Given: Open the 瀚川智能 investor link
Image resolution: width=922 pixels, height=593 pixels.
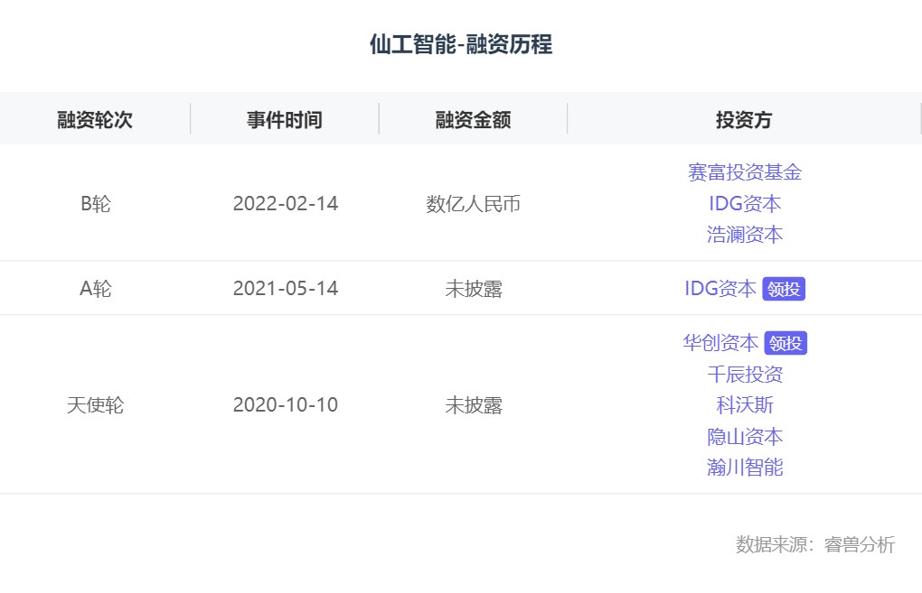Looking at the screenshot, I should click(744, 468).
